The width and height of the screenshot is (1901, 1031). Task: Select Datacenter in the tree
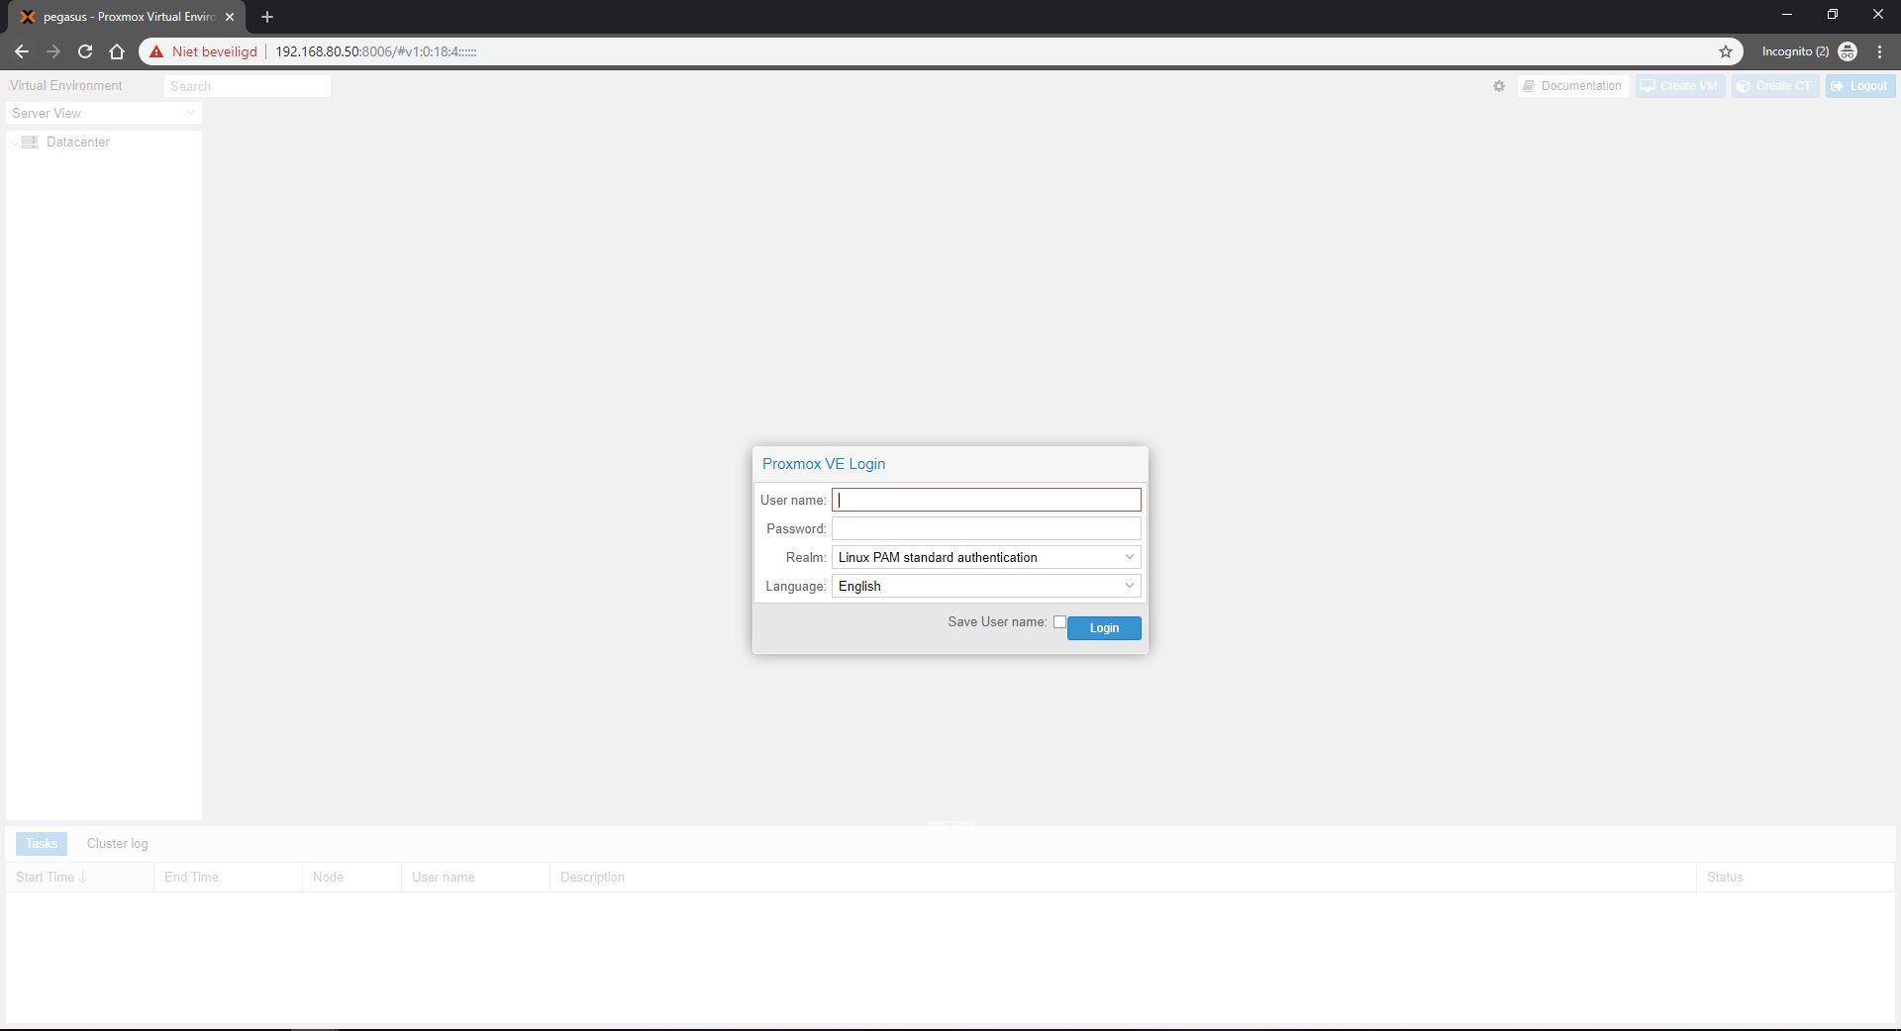(77, 142)
